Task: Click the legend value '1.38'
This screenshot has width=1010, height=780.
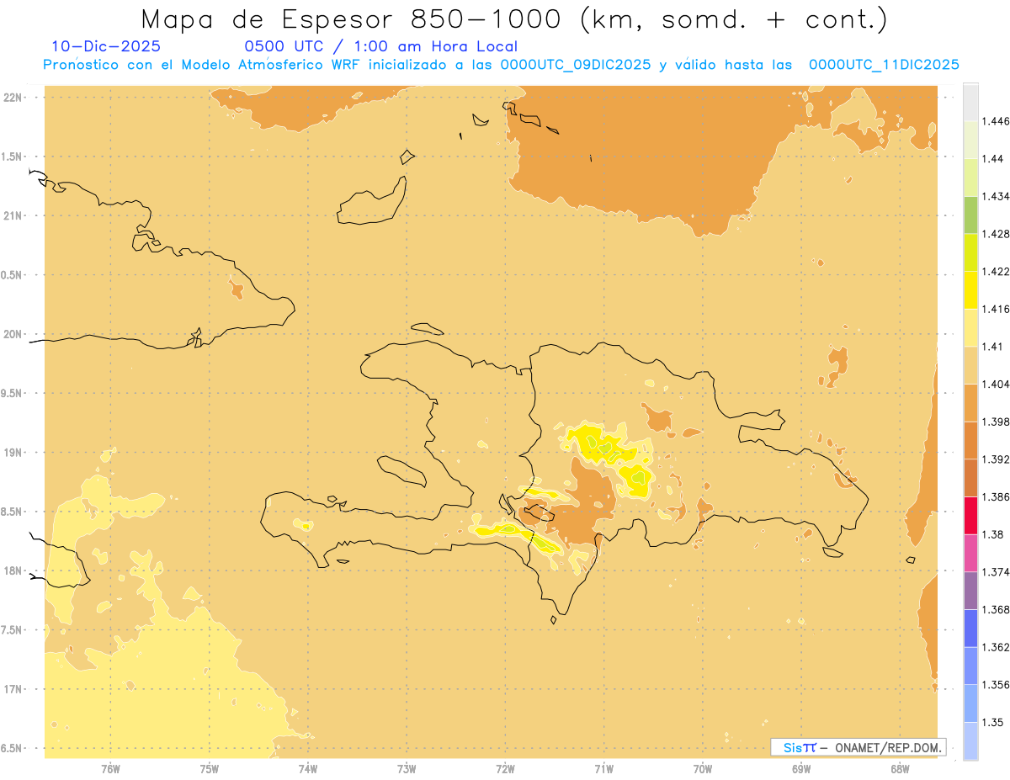Action: (994, 534)
